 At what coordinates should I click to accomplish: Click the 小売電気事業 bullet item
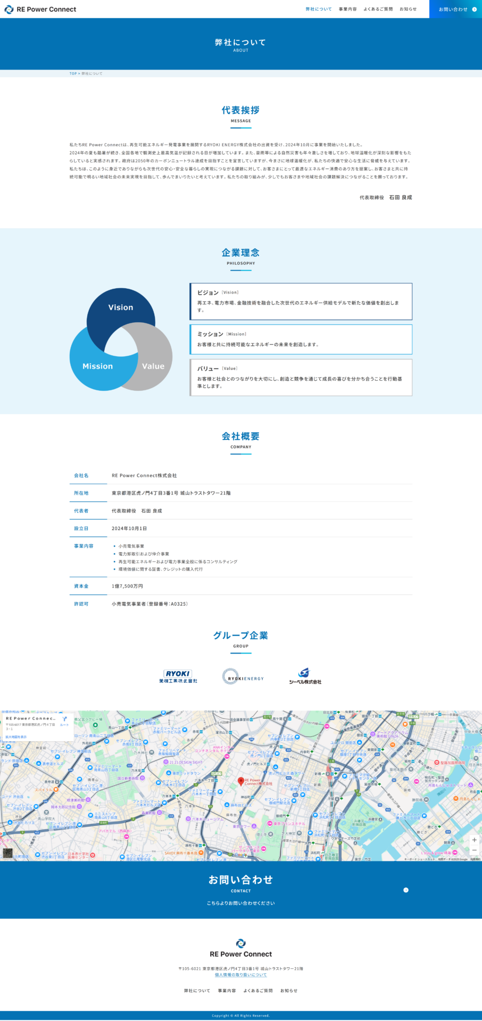click(131, 546)
